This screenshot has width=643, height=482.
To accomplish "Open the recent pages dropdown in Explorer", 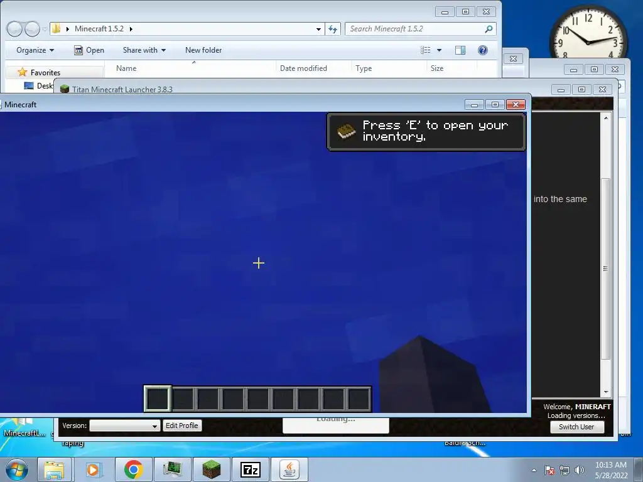I will [45, 29].
